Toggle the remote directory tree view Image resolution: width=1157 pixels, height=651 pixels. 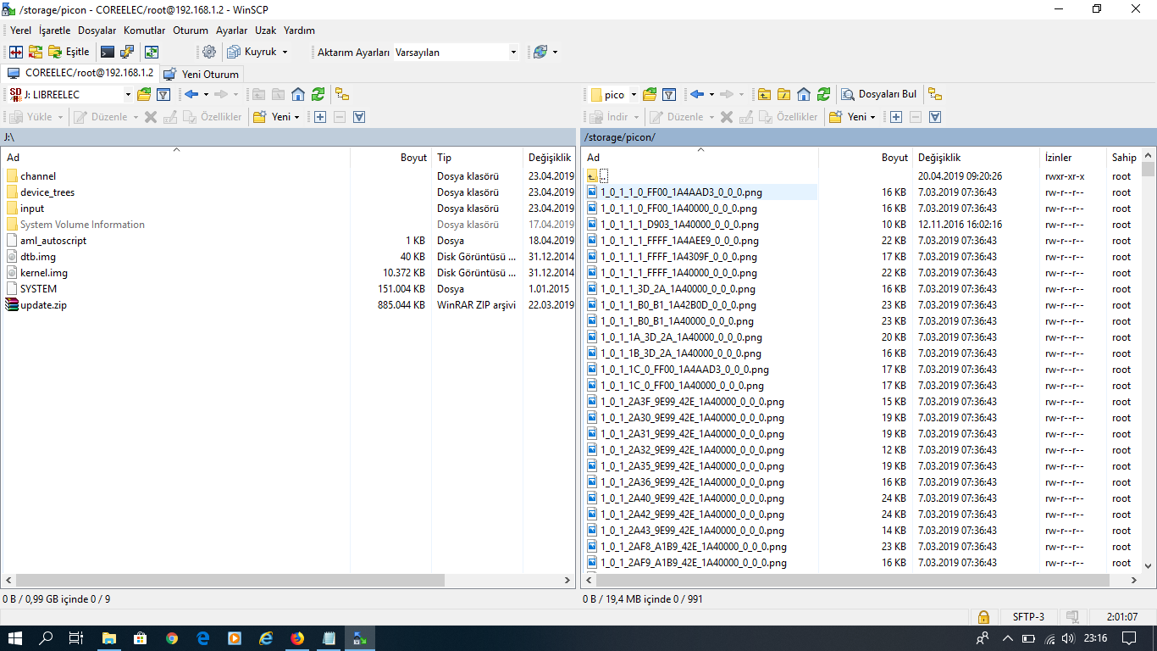tap(935, 94)
